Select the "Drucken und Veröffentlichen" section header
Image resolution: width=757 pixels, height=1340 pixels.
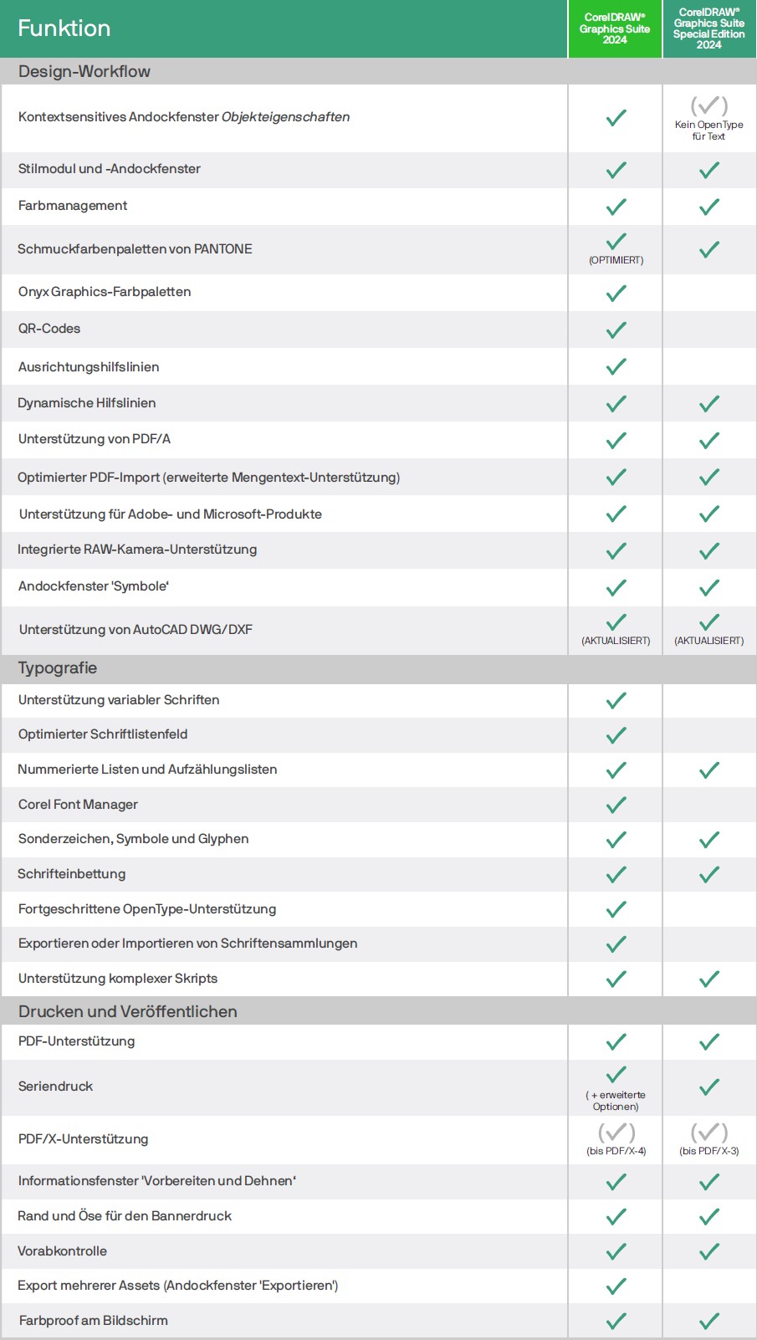point(128,1011)
